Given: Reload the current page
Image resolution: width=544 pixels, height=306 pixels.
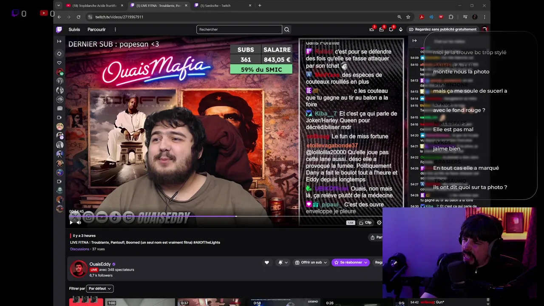Looking at the screenshot, I should point(79,17).
